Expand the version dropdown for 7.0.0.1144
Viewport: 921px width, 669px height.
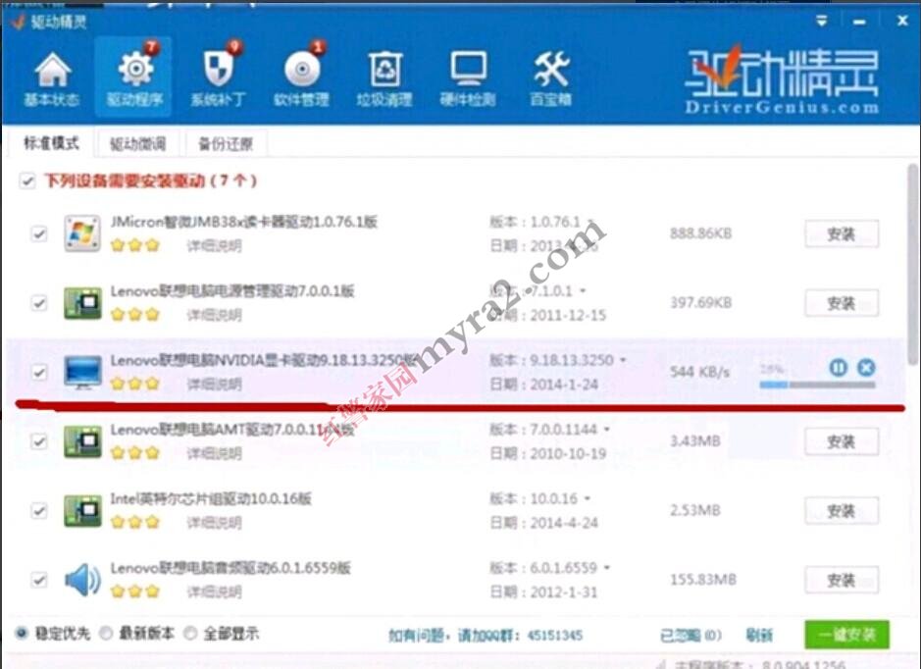pos(607,430)
